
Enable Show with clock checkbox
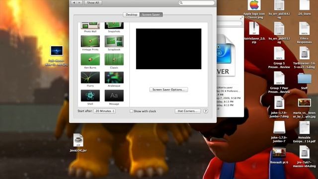(131, 111)
